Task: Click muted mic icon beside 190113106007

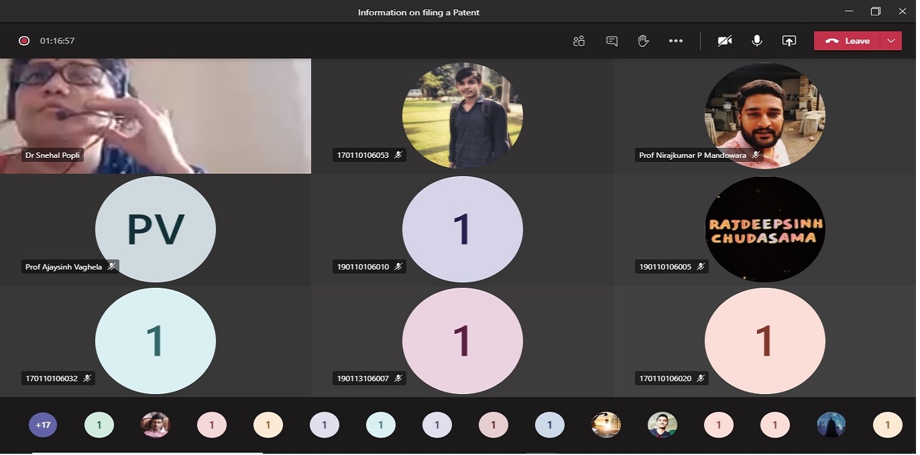Action: pos(398,379)
